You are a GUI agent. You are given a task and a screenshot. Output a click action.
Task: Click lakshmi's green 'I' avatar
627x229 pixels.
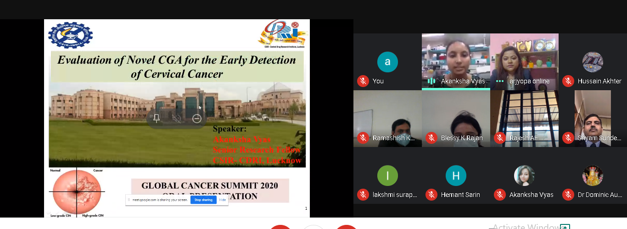(387, 175)
